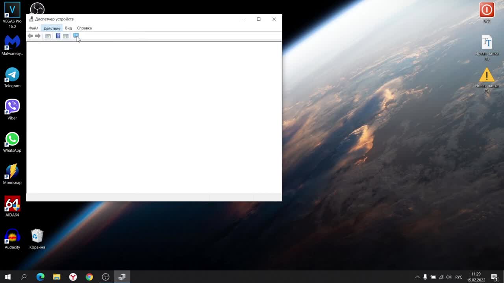Open the Вид menu
The width and height of the screenshot is (504, 283).
tap(69, 28)
